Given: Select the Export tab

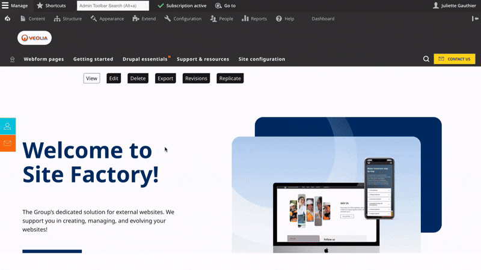Looking at the screenshot, I should click(165, 79).
